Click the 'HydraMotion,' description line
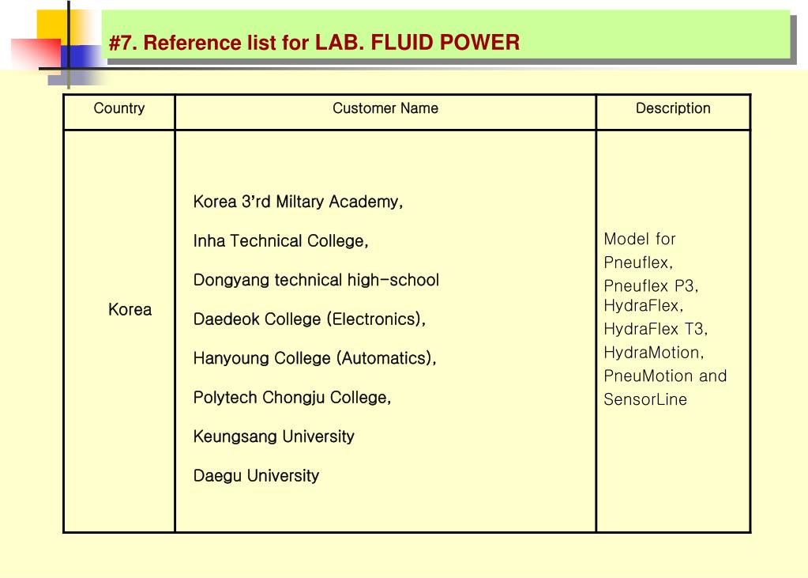 click(654, 353)
